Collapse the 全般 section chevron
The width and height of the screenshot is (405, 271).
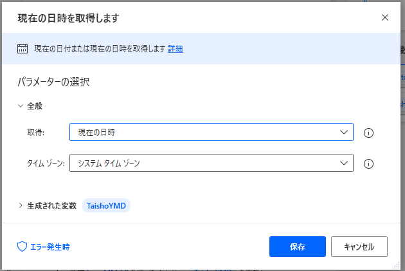[x=21, y=106]
